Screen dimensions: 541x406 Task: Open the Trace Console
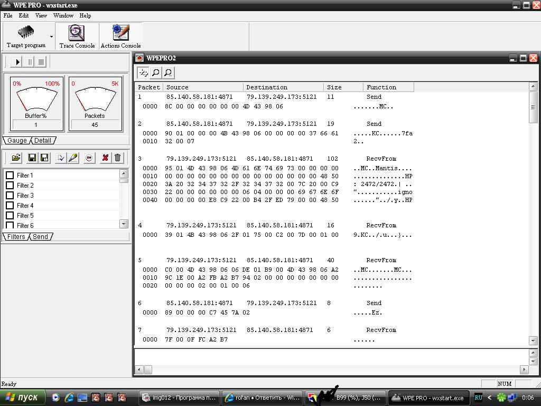pos(77,36)
